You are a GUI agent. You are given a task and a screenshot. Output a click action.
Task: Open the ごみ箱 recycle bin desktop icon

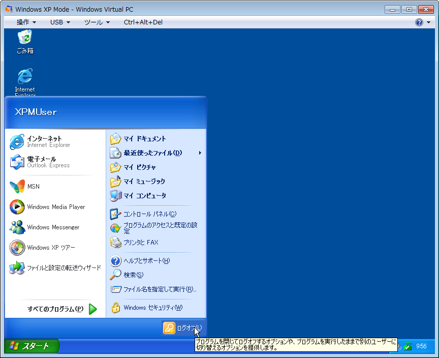[25, 38]
